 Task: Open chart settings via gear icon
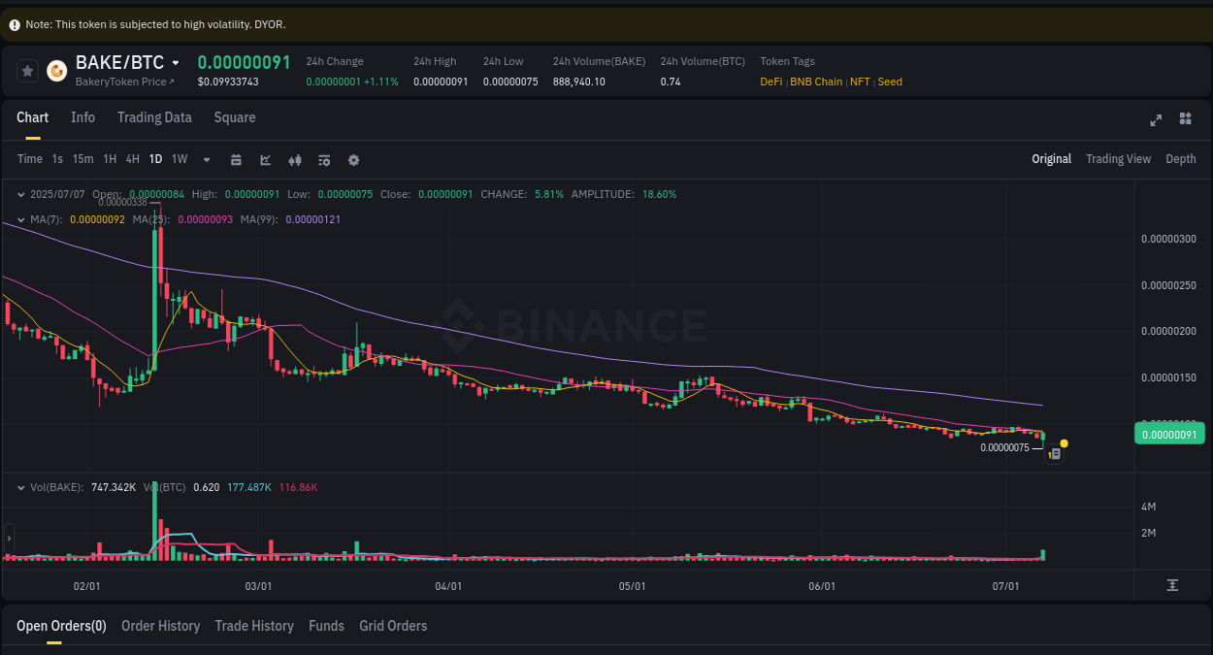coord(353,159)
